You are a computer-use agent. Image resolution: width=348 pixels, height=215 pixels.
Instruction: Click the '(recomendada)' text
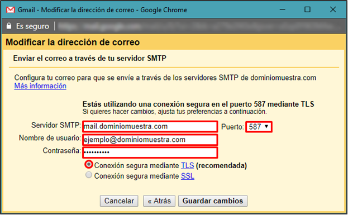coord(221,165)
